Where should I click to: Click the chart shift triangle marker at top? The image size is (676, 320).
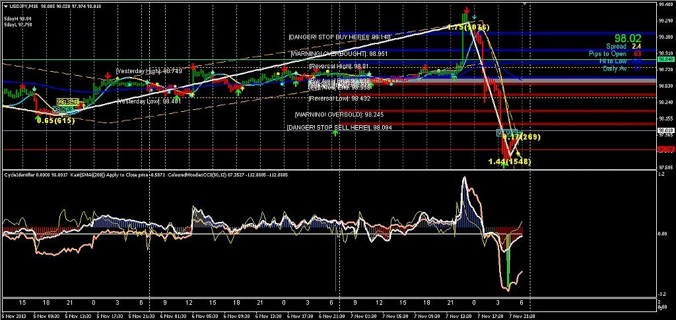click(x=524, y=3)
